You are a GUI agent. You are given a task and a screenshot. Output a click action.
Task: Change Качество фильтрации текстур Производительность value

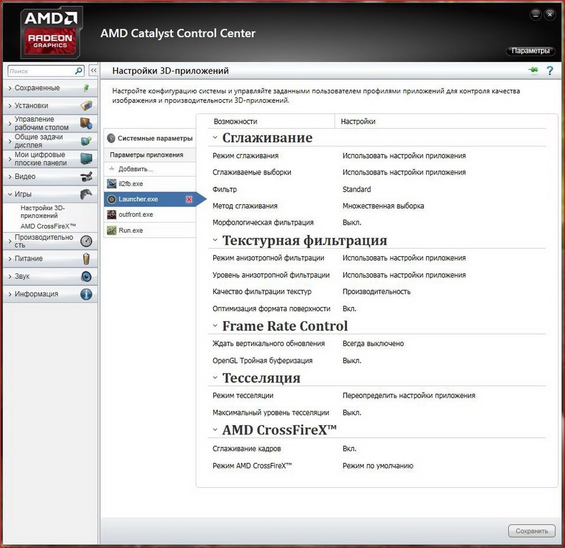pyautogui.click(x=377, y=291)
